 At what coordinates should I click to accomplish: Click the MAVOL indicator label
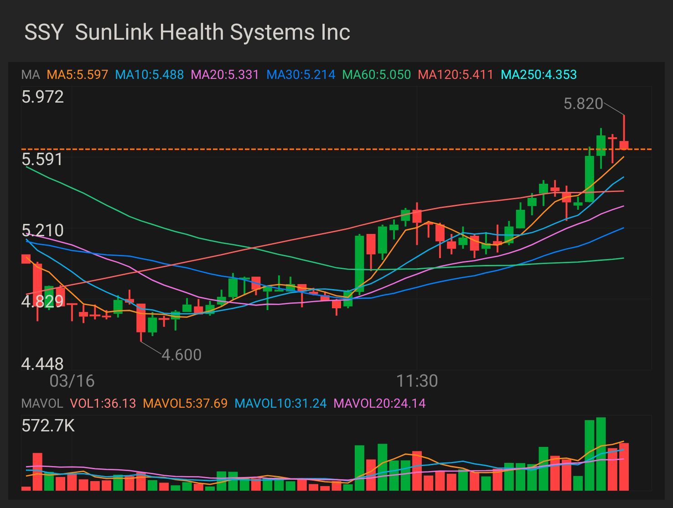42,404
